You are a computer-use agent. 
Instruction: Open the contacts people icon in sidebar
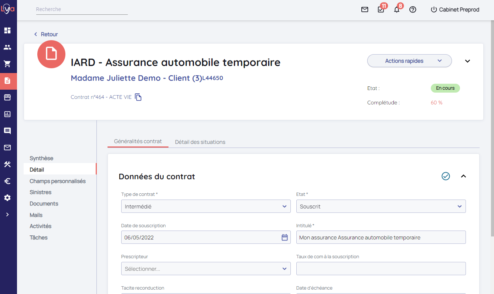click(7, 47)
